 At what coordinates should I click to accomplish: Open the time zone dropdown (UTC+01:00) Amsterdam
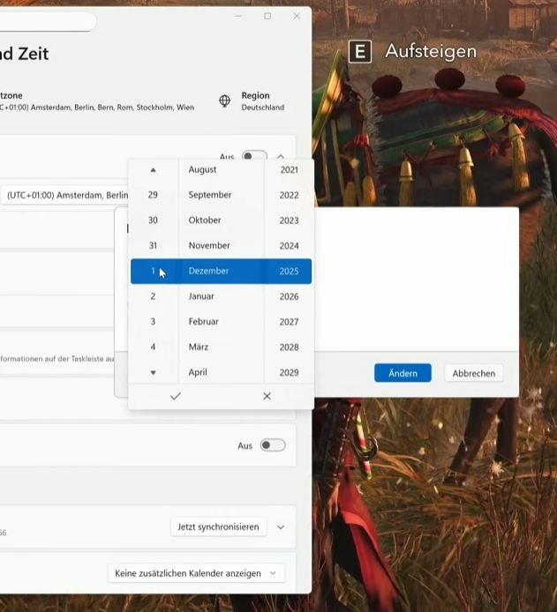pos(66,195)
